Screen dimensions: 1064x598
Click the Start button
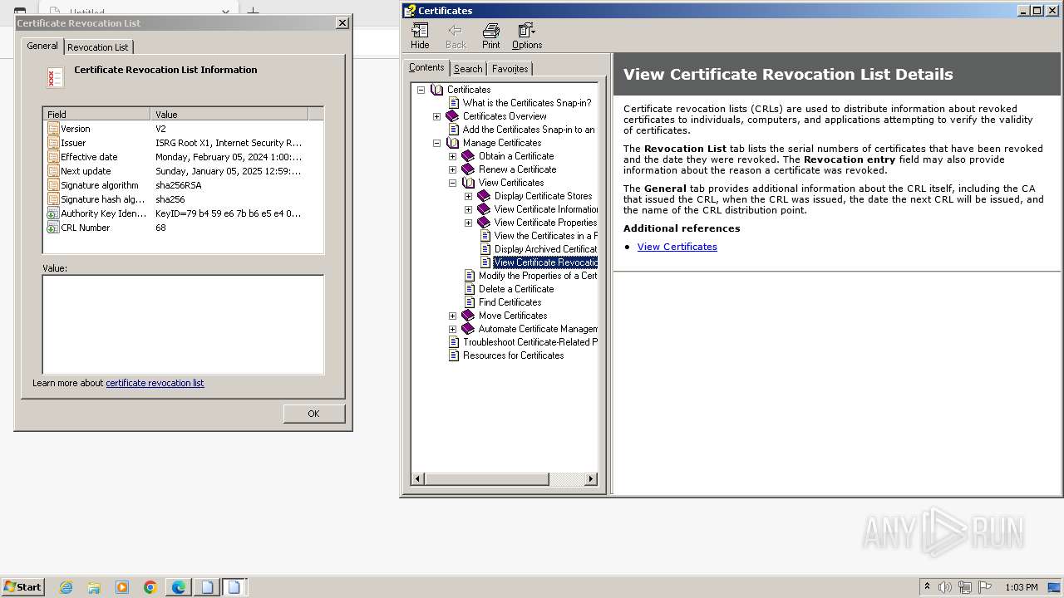click(x=22, y=587)
